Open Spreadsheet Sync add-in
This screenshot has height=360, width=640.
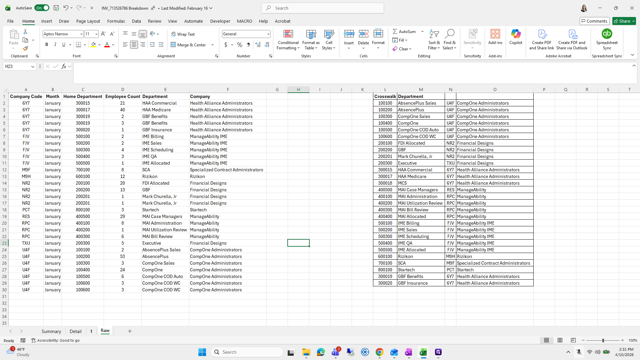click(607, 39)
